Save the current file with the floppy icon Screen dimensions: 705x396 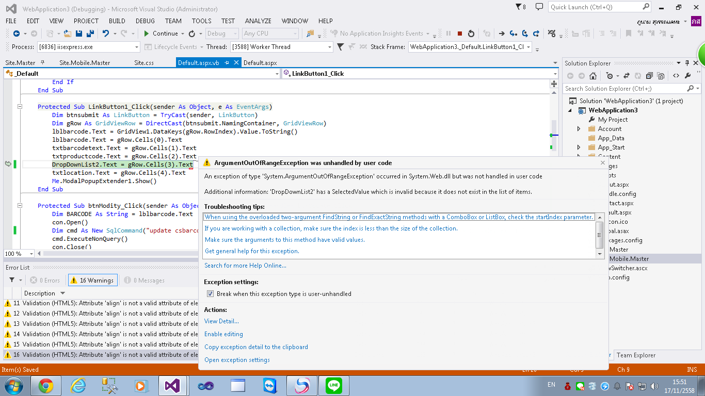[79, 34]
